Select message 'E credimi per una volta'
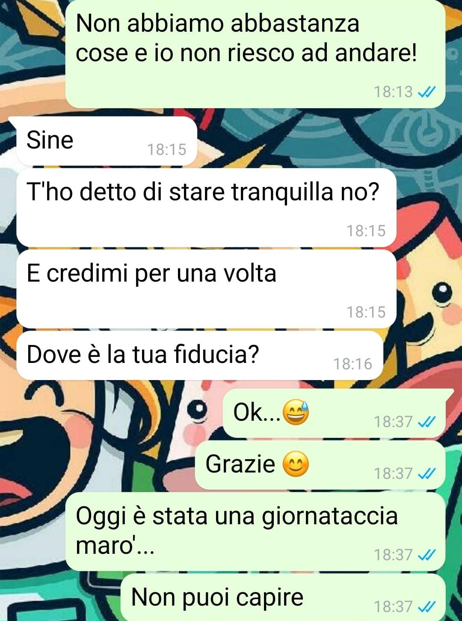This screenshot has width=462, height=621. 206,289
